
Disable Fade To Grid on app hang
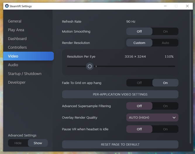coord(139,83)
